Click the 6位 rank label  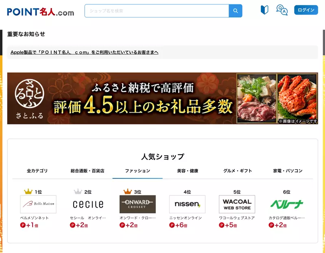[x=287, y=192]
